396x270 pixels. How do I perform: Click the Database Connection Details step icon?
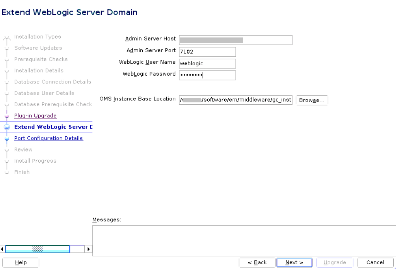pos(7,82)
